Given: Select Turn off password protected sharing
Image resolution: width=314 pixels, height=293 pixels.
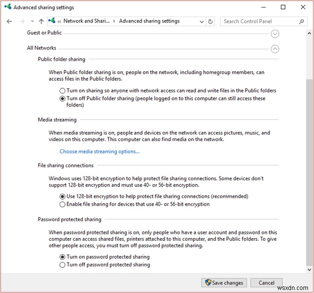Looking at the screenshot, I should tap(62, 265).
